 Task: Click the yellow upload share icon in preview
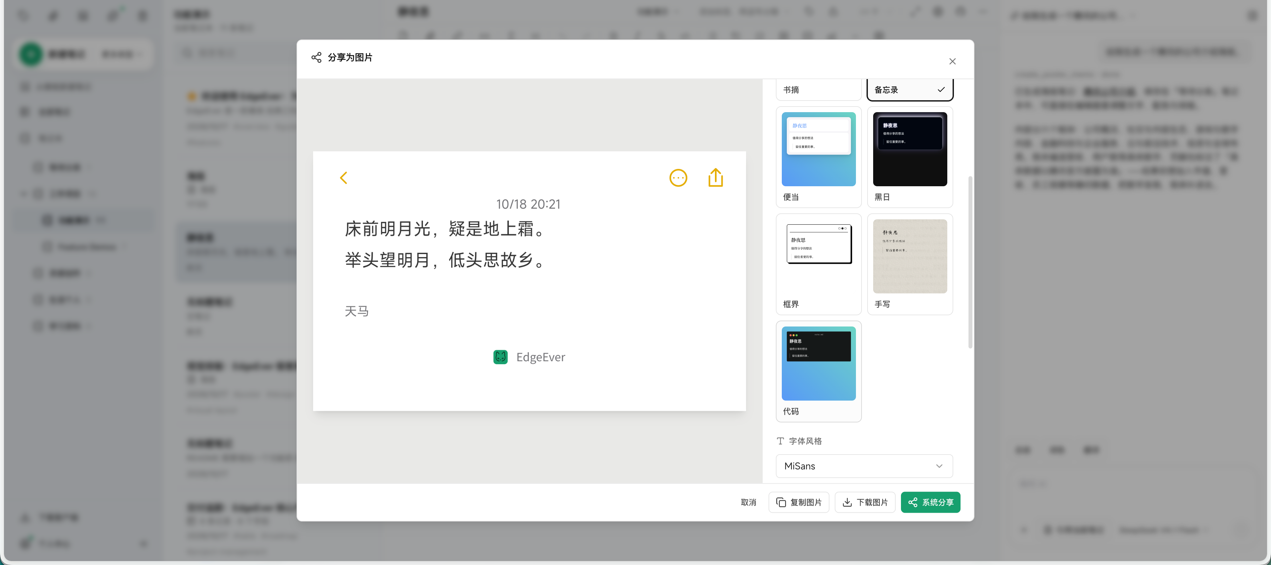click(x=715, y=178)
